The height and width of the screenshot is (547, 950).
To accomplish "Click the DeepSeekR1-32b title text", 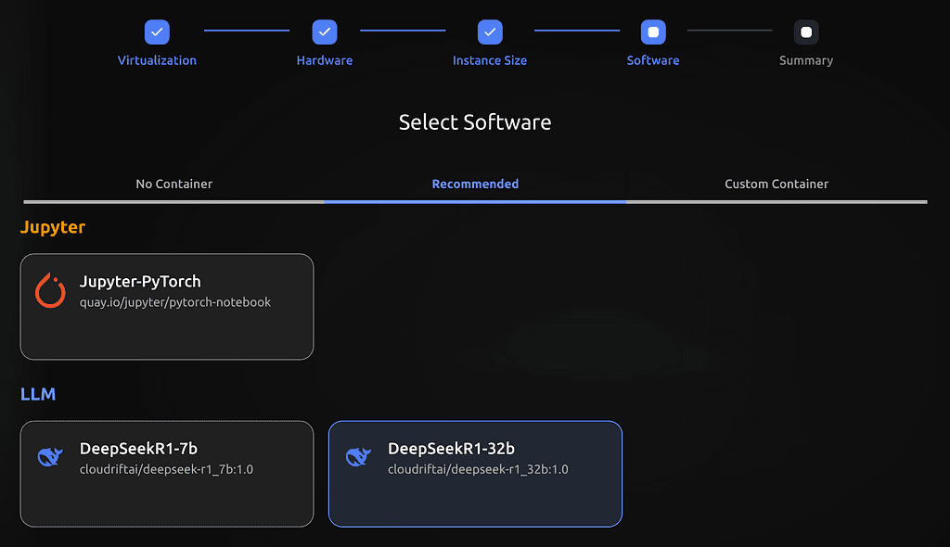I will [451, 448].
